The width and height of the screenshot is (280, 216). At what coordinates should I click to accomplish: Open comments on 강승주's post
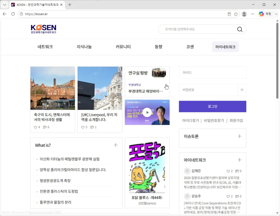[237, 197]
